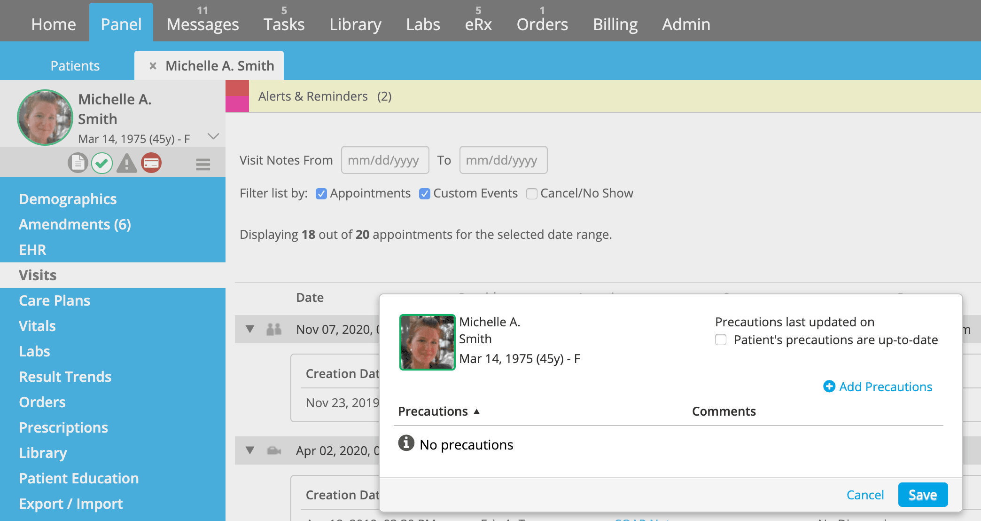Uncheck the Custom Events filter

(425, 194)
